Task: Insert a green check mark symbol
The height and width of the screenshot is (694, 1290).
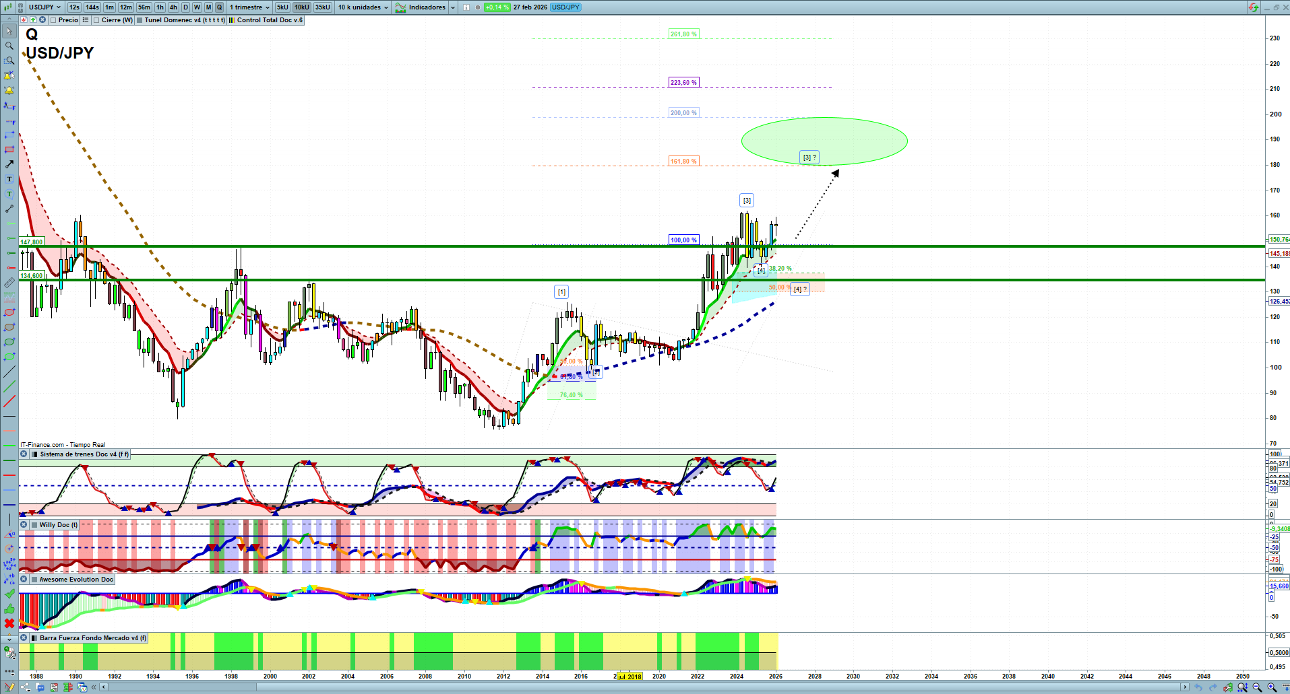Action: click(9, 594)
